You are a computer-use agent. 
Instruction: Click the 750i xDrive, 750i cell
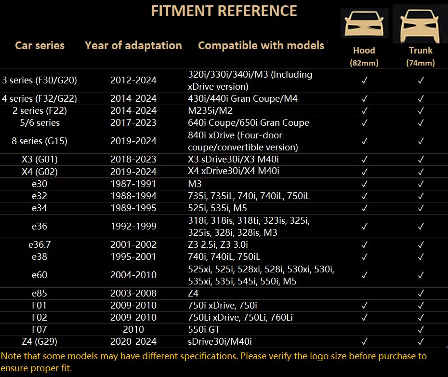[222, 305]
